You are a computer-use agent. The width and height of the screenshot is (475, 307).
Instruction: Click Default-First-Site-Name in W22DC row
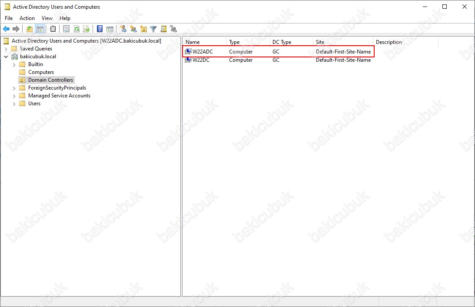point(343,60)
